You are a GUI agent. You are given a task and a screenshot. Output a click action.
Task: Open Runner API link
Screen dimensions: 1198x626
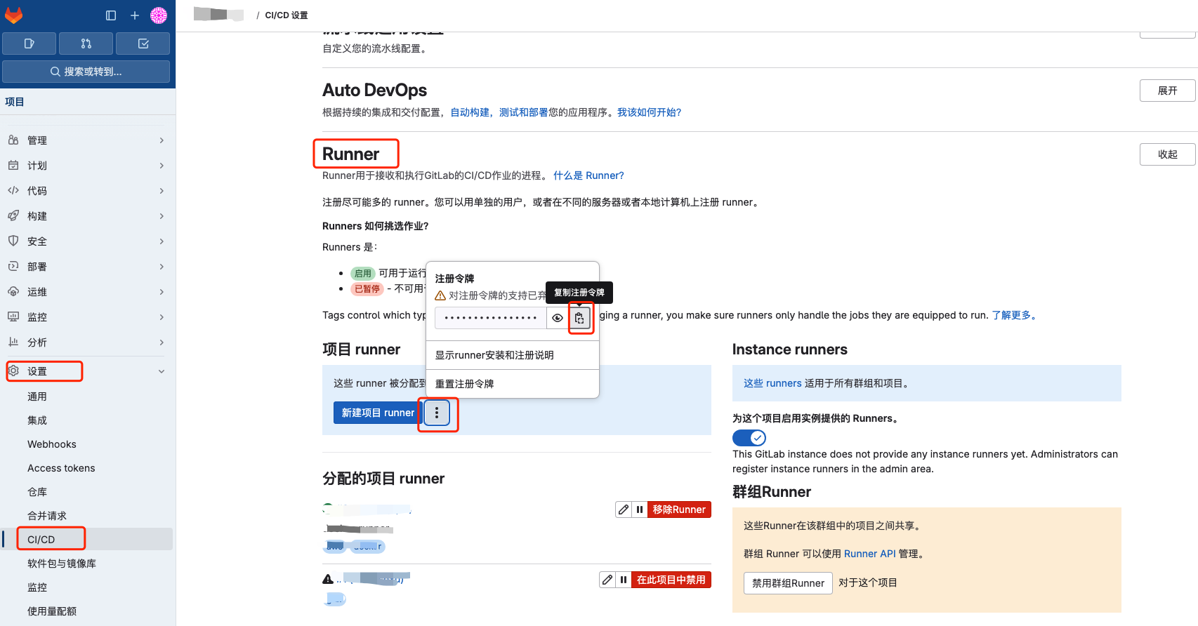pyautogui.click(x=870, y=554)
